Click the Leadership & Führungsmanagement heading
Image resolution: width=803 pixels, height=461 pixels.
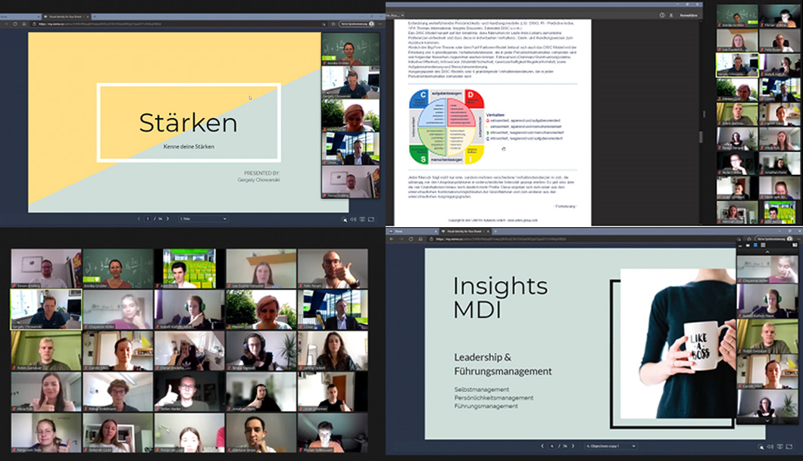[x=503, y=364]
